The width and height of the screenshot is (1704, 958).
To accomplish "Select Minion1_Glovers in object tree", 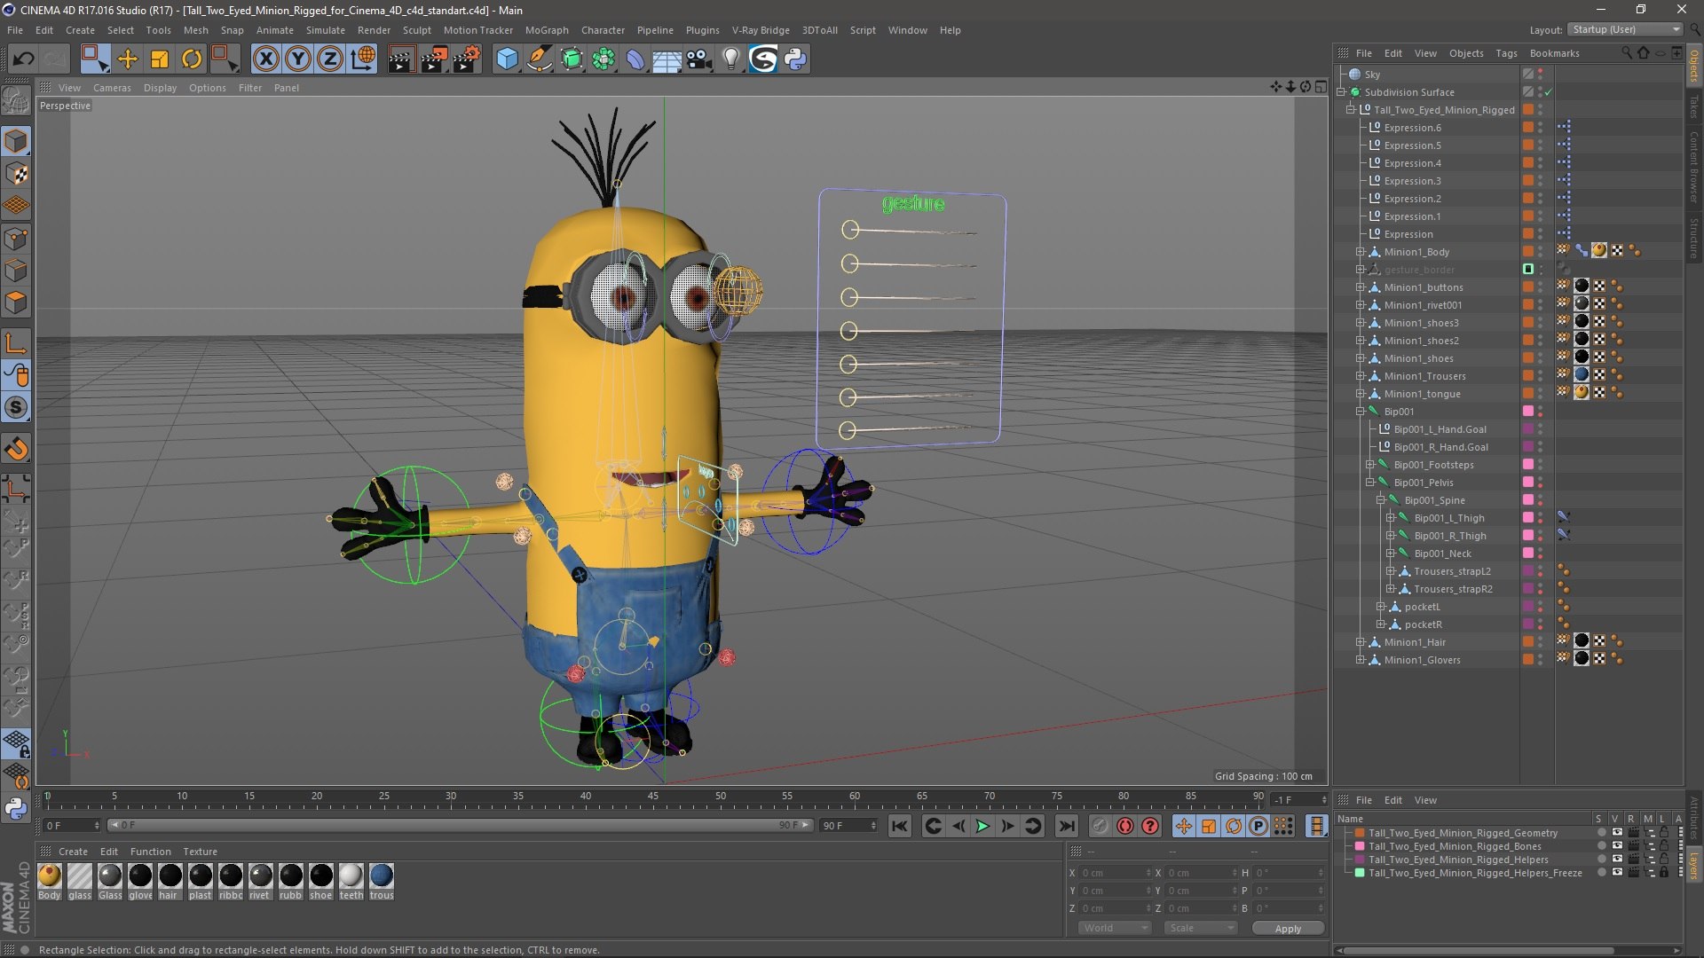I will point(1422,660).
